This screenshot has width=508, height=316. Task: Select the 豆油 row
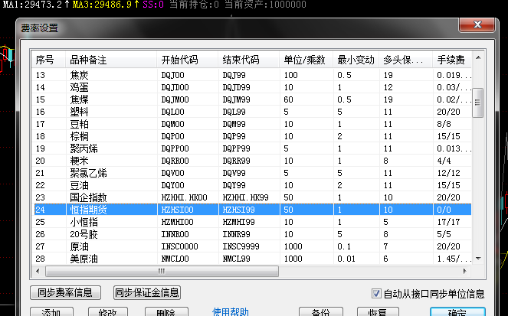pyautogui.click(x=252, y=185)
